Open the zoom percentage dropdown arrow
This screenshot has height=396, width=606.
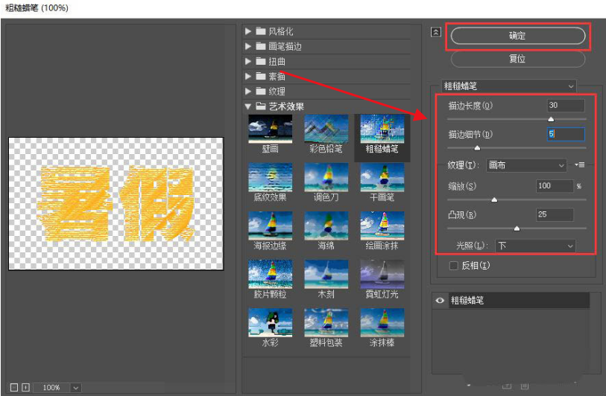click(x=76, y=388)
